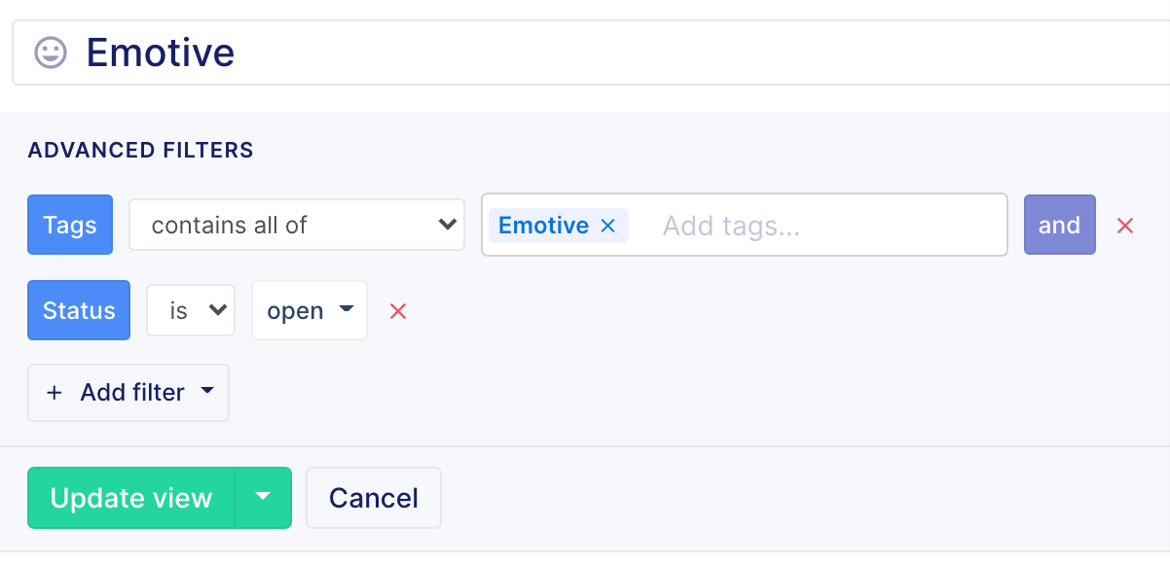Toggle the 'and' tag operator button
Image resolution: width=1170 pixels, height=562 pixels.
click(x=1060, y=226)
